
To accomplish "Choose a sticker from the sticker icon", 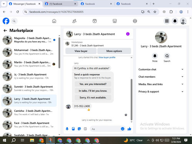I will click(79, 129).
